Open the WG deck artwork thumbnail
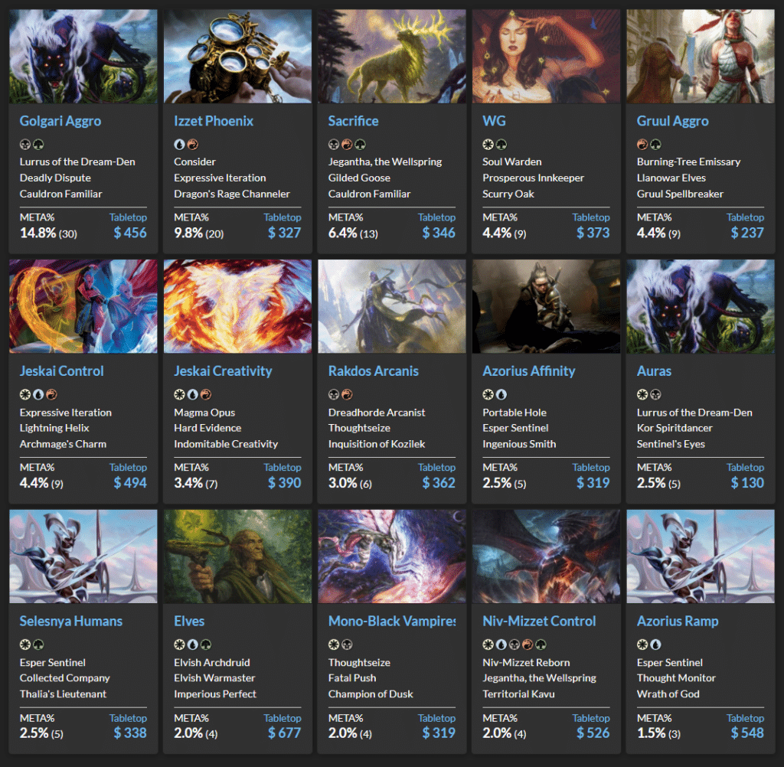 546,57
